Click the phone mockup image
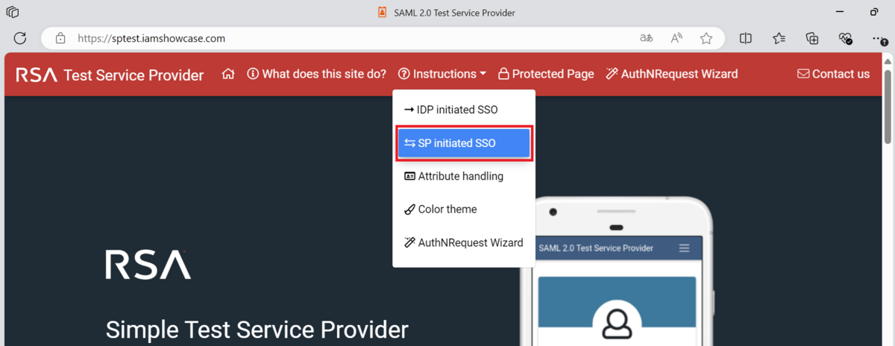 [617, 271]
